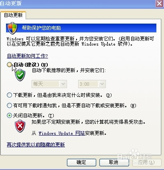Confirm with the 确定 button
The image size is (164, 170).
point(81,162)
